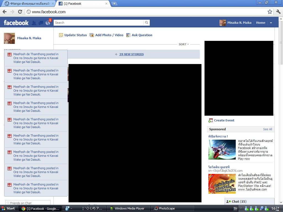Open the Windows Start button

coord(8,209)
